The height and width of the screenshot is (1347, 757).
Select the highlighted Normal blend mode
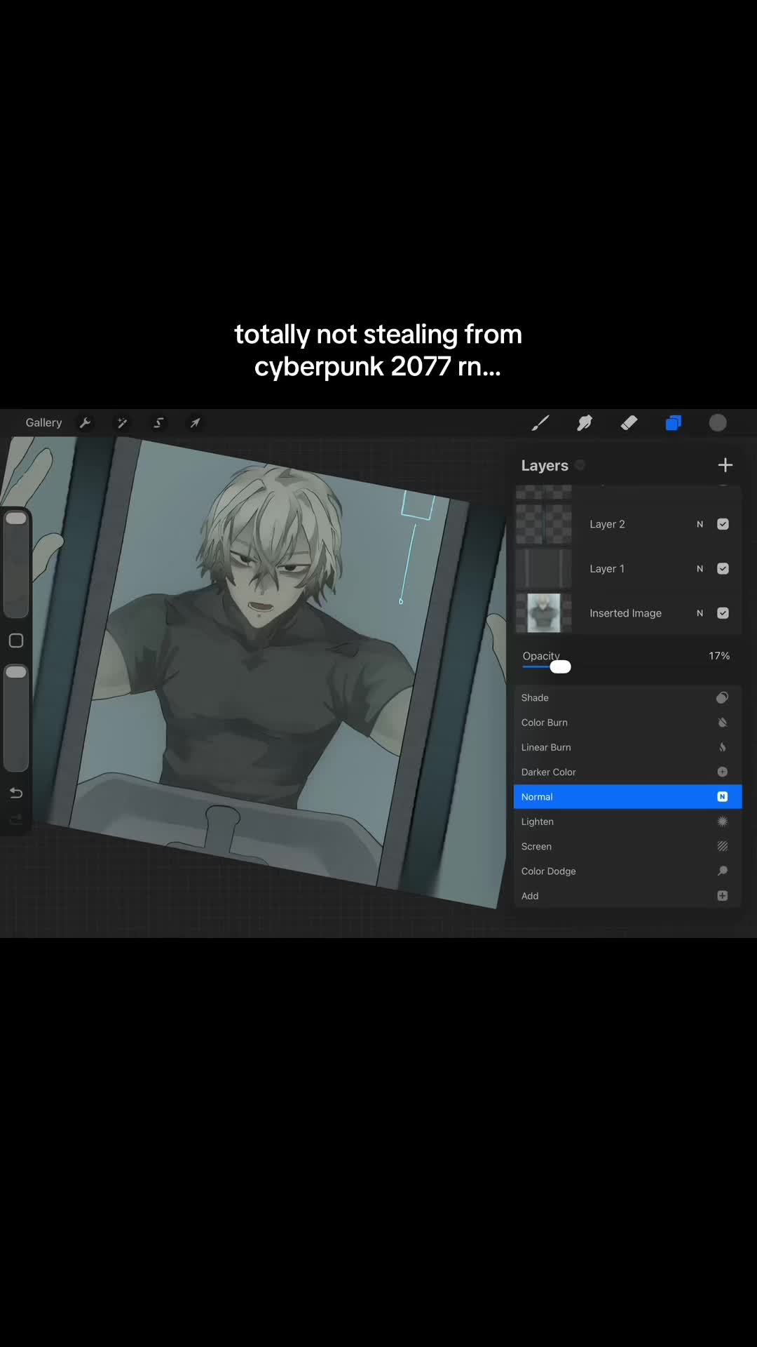[x=627, y=796]
